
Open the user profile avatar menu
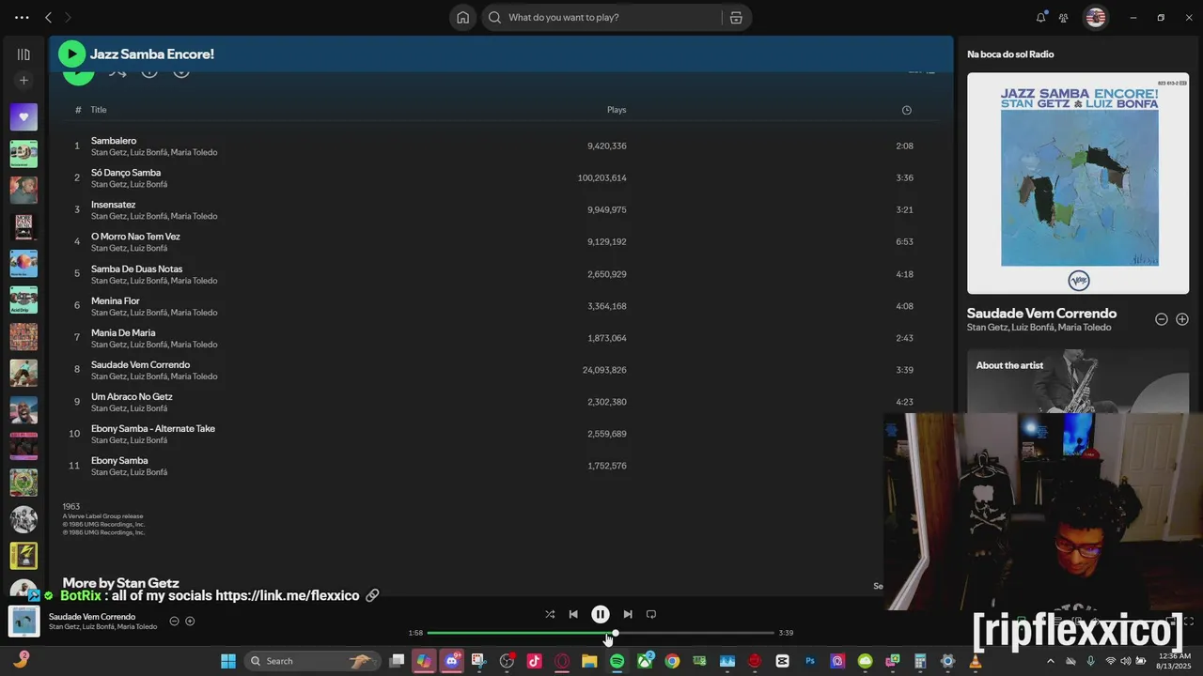1095,17
